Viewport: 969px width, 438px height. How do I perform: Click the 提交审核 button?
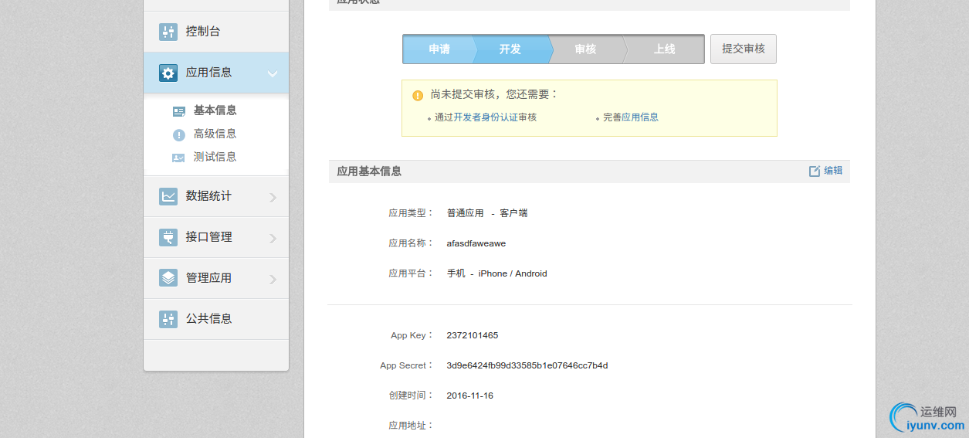[743, 49]
